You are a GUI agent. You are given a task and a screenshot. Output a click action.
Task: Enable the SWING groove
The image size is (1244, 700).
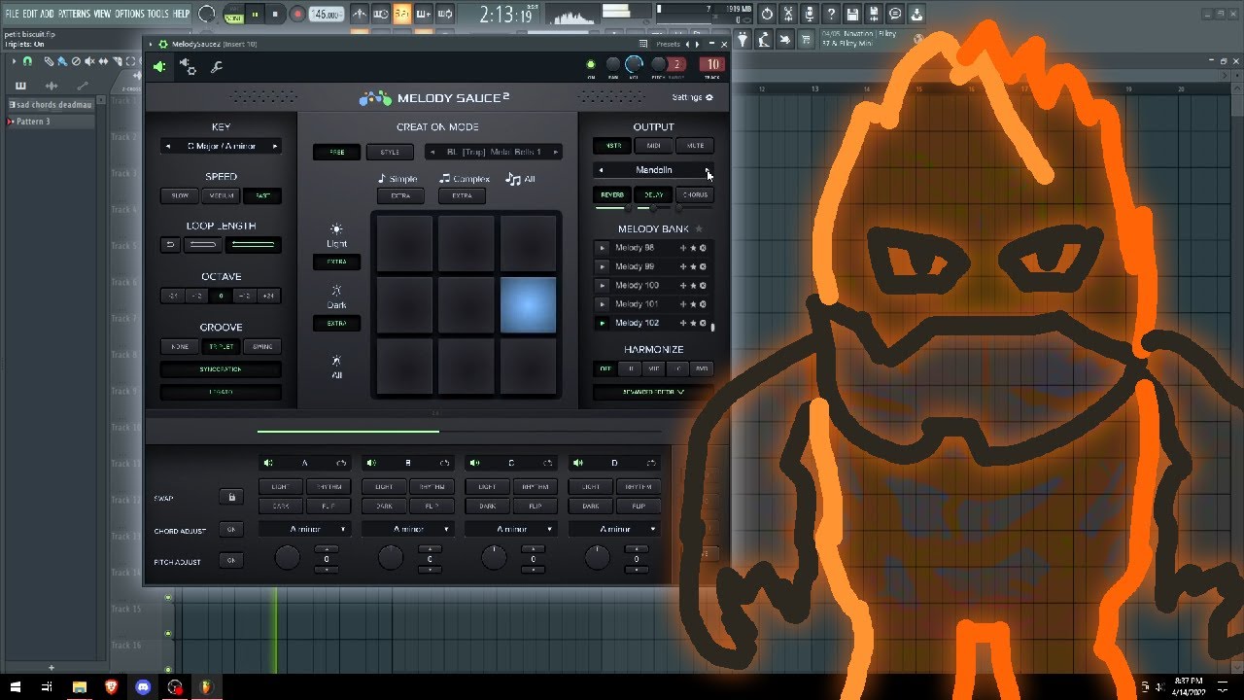pyautogui.click(x=262, y=346)
